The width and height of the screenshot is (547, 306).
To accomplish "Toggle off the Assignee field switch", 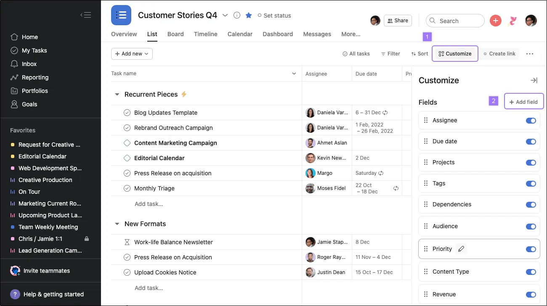I will 531,121.
